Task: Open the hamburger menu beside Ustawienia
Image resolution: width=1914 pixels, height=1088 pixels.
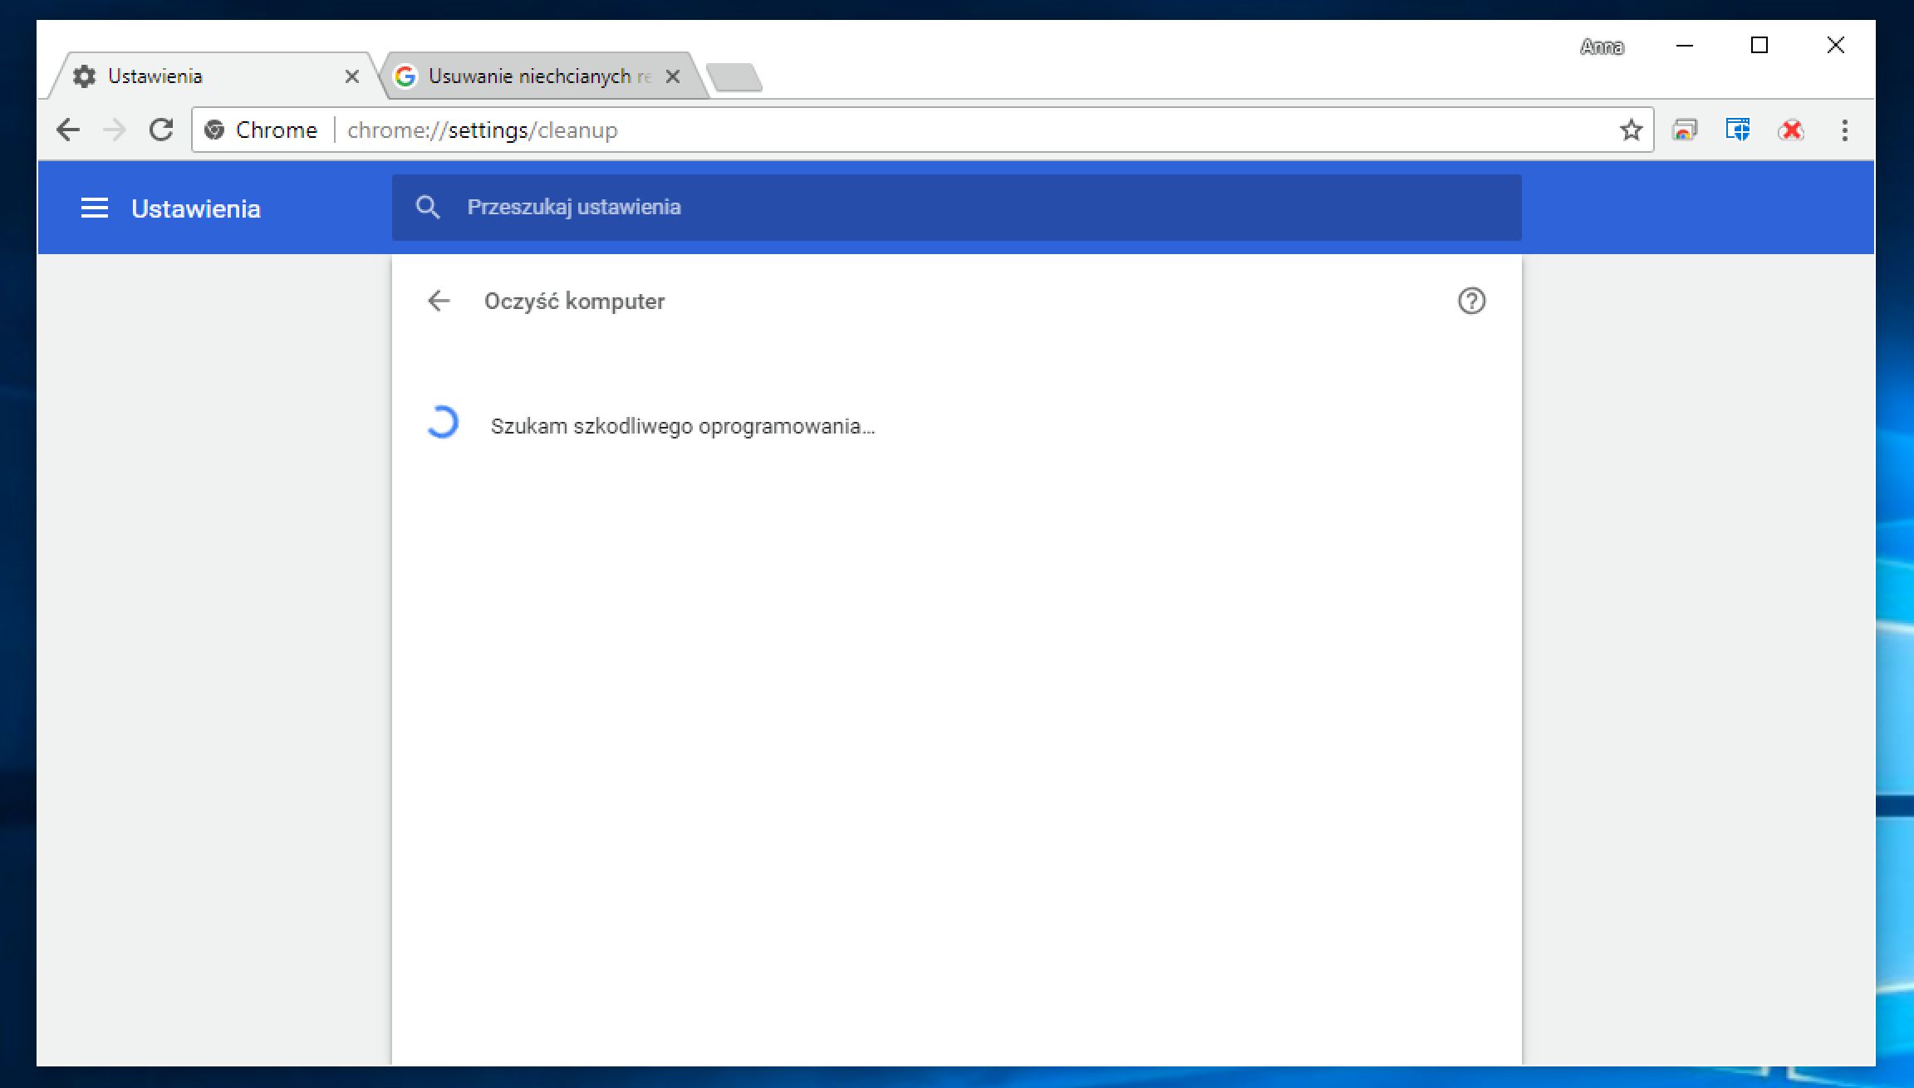Action: pos(95,208)
